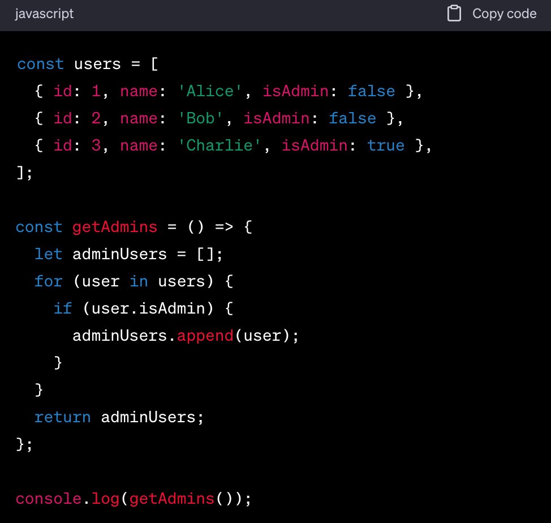The width and height of the screenshot is (551, 523).
Task: Click the user.isAdmin condition
Action: coord(148,308)
